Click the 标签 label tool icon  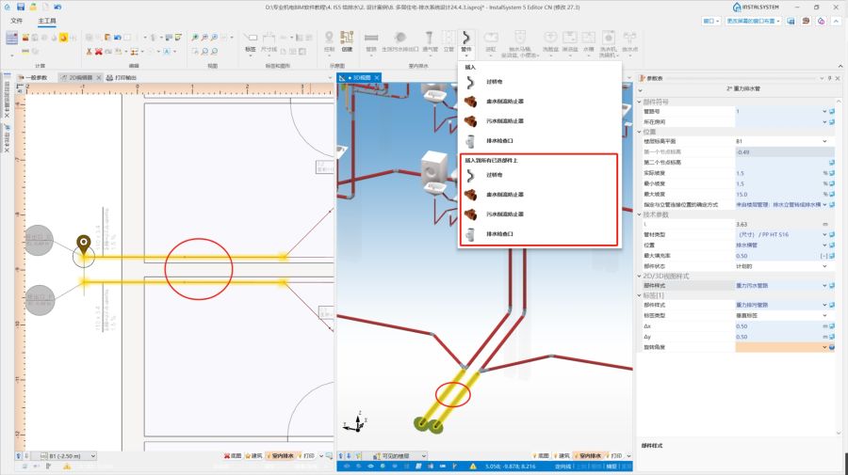point(250,40)
